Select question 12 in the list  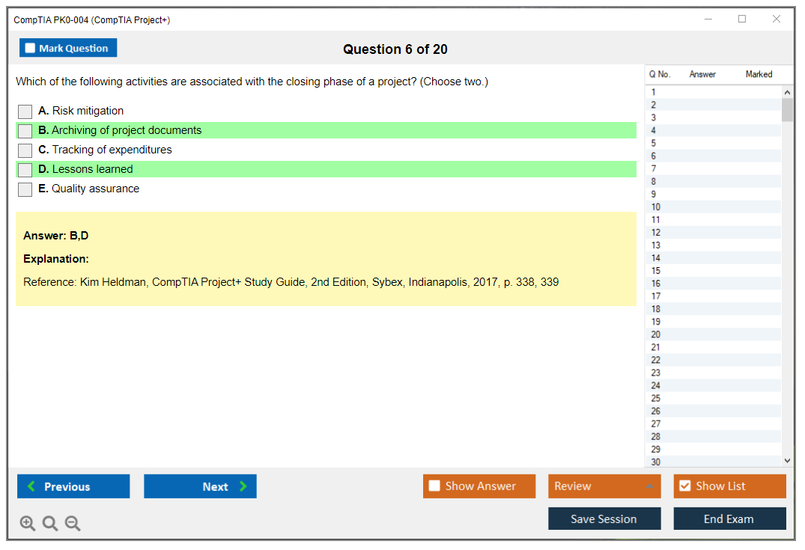tap(656, 233)
